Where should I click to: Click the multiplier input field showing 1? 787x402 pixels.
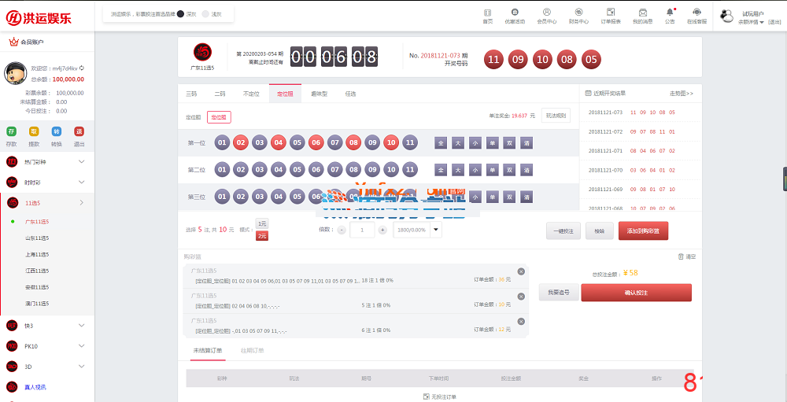[362, 230]
